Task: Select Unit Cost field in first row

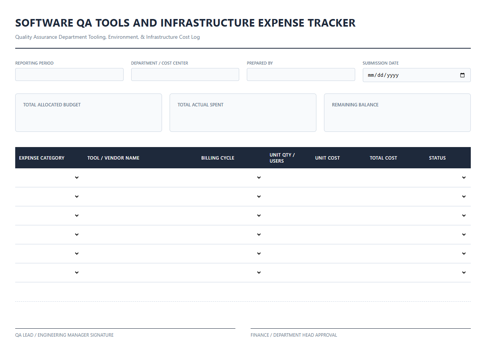Action: [x=339, y=177]
